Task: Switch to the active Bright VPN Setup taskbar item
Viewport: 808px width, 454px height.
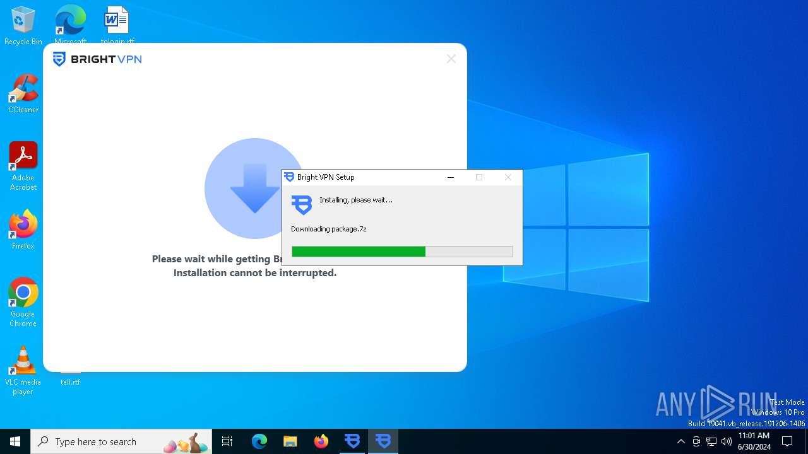Action: 383,441
